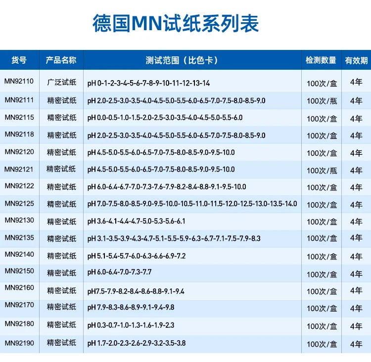Click product number MN92140
Image resolution: width=371 pixels, height=362 pixels.
tap(19, 254)
